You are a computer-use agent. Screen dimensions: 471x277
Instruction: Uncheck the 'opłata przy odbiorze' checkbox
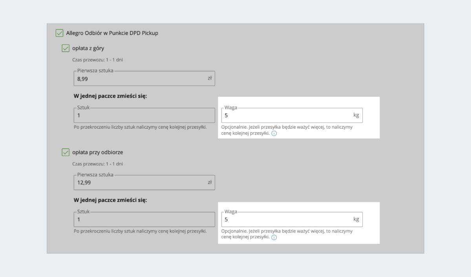point(66,152)
